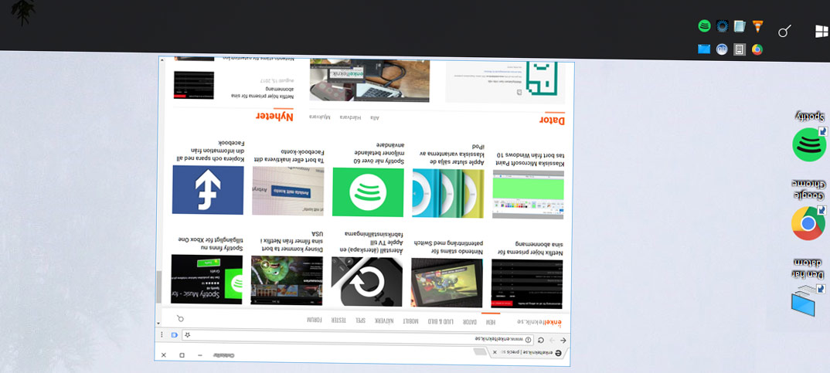Open the 'Den här datorn' desktop shortcut
The width and height of the screenshot is (830, 373).
(808, 287)
